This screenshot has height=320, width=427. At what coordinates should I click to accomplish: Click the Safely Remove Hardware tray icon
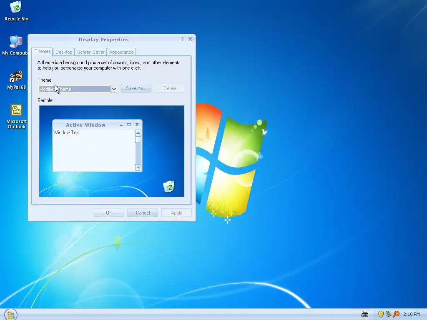388,314
